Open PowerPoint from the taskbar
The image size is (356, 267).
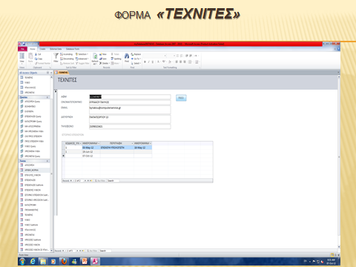coord(85,261)
